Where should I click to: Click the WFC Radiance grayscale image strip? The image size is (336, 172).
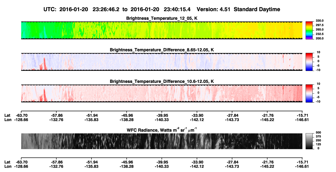162,141
